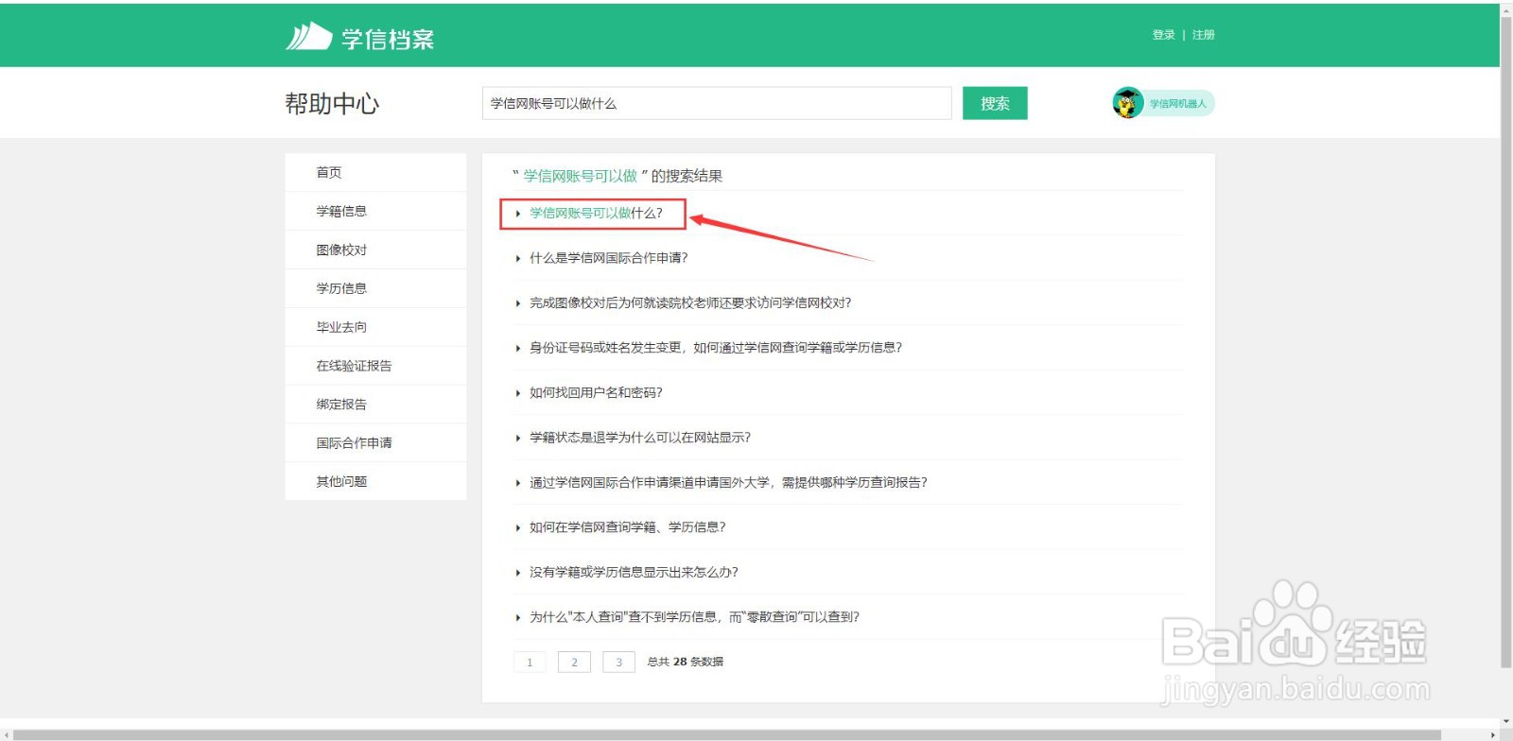The height and width of the screenshot is (741, 1513).
Task: Click the vertical scrollbar thumb
Action: tap(1505, 341)
